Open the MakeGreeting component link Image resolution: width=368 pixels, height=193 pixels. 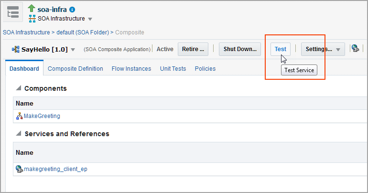(42, 116)
